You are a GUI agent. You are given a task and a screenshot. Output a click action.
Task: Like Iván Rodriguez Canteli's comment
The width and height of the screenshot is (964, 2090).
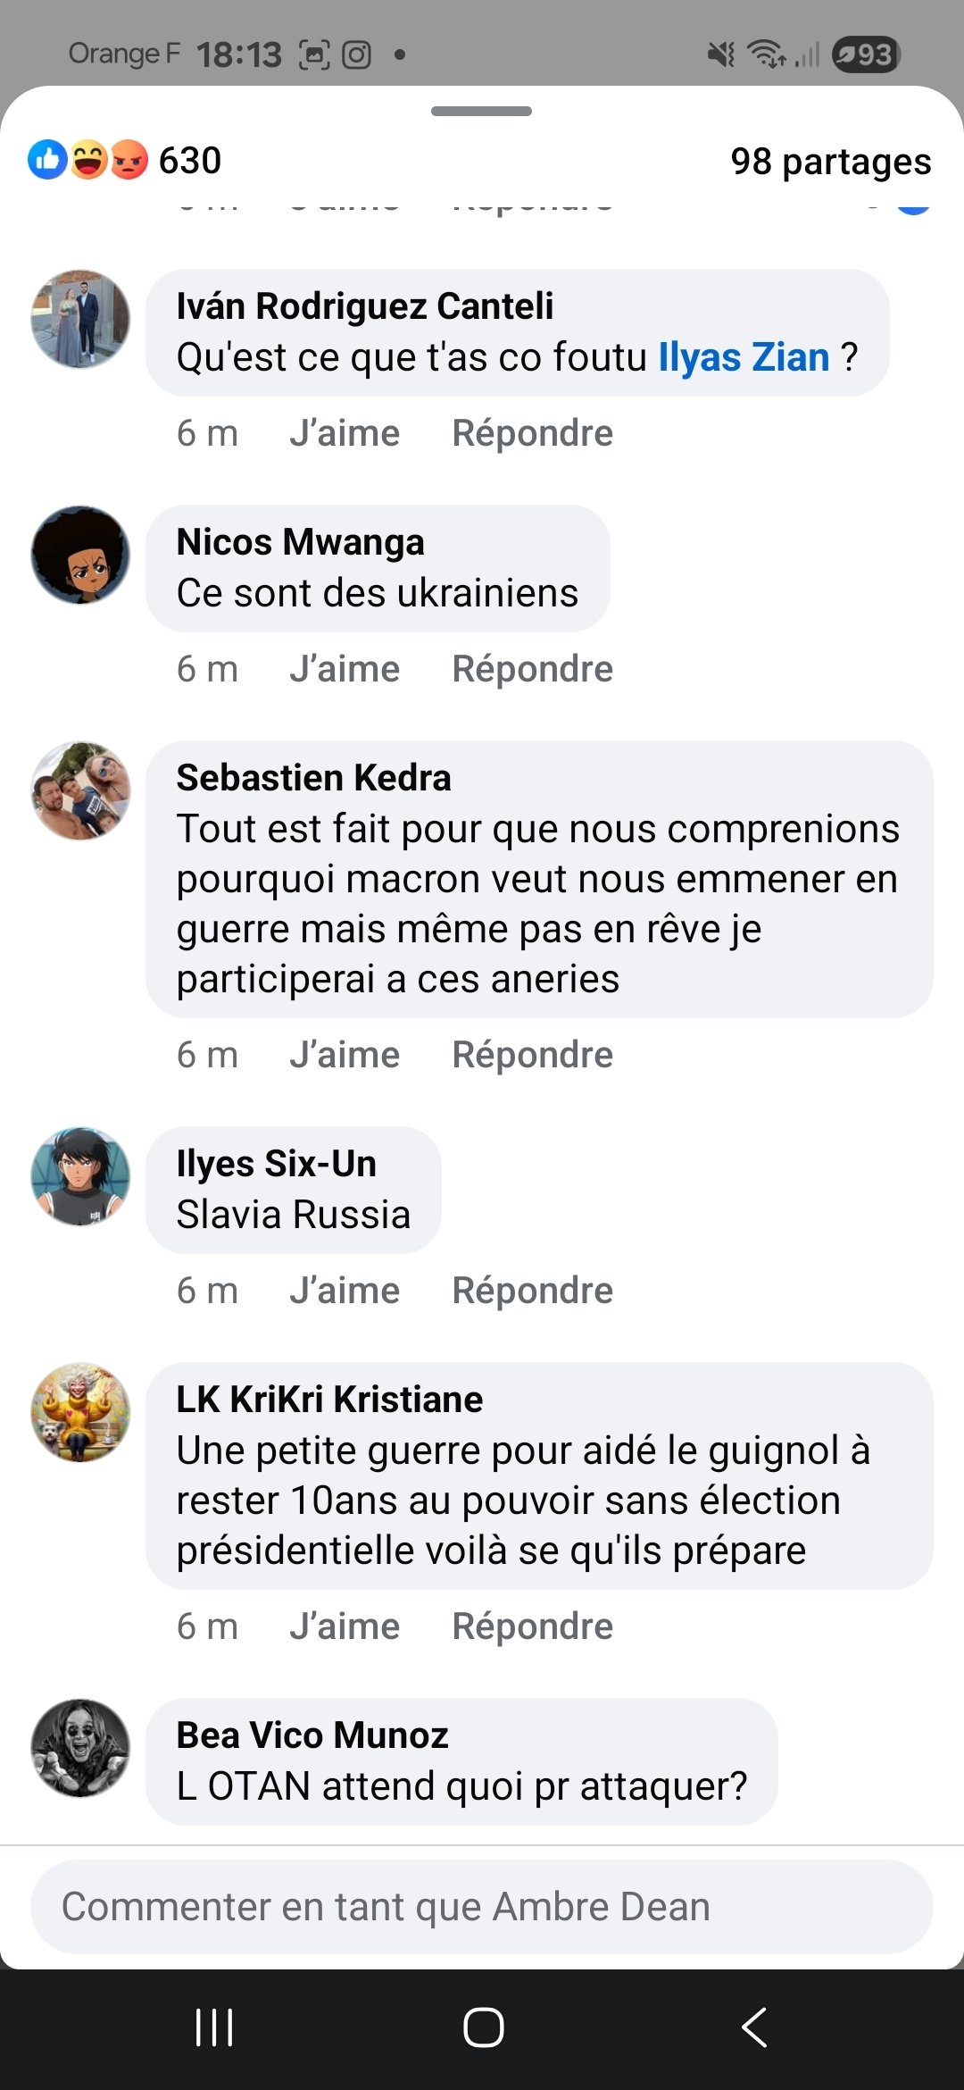tap(345, 433)
